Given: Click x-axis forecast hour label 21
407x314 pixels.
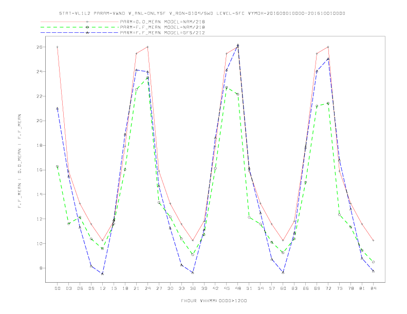Looking at the screenshot, I should click(x=136, y=288).
